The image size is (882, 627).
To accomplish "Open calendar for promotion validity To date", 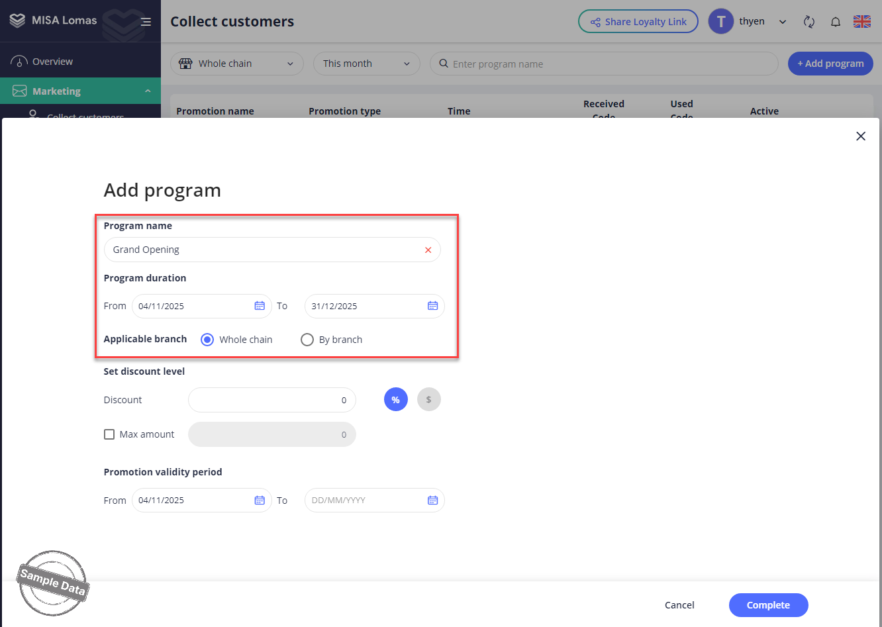I will click(x=432, y=501).
